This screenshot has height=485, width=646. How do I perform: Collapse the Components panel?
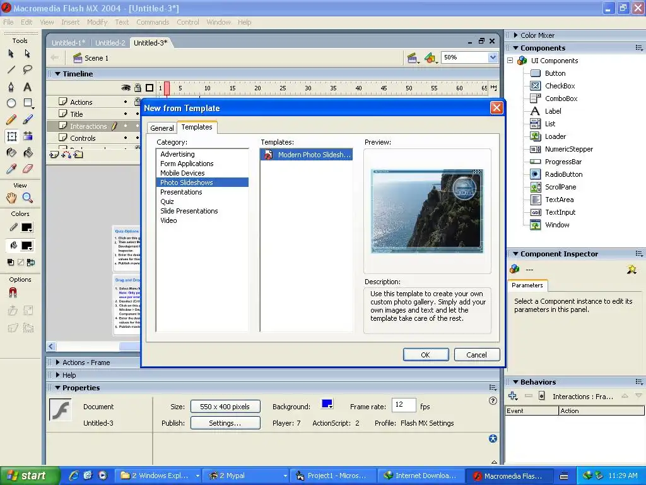tap(515, 48)
